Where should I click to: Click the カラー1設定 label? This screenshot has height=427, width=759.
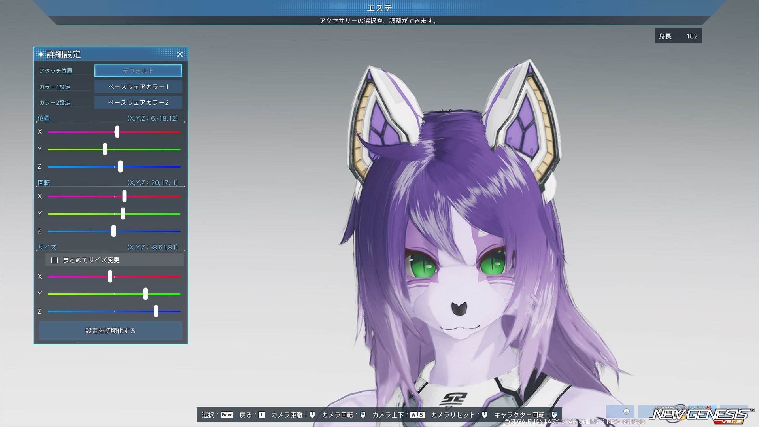(55, 87)
